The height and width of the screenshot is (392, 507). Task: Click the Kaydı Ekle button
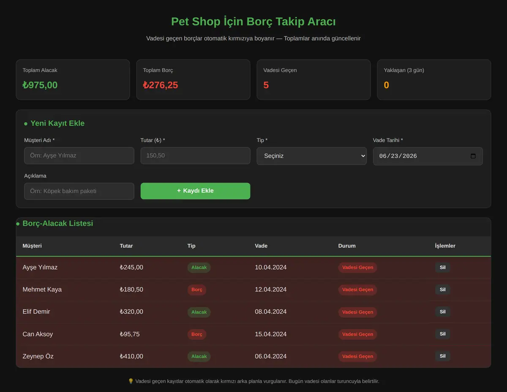195,191
